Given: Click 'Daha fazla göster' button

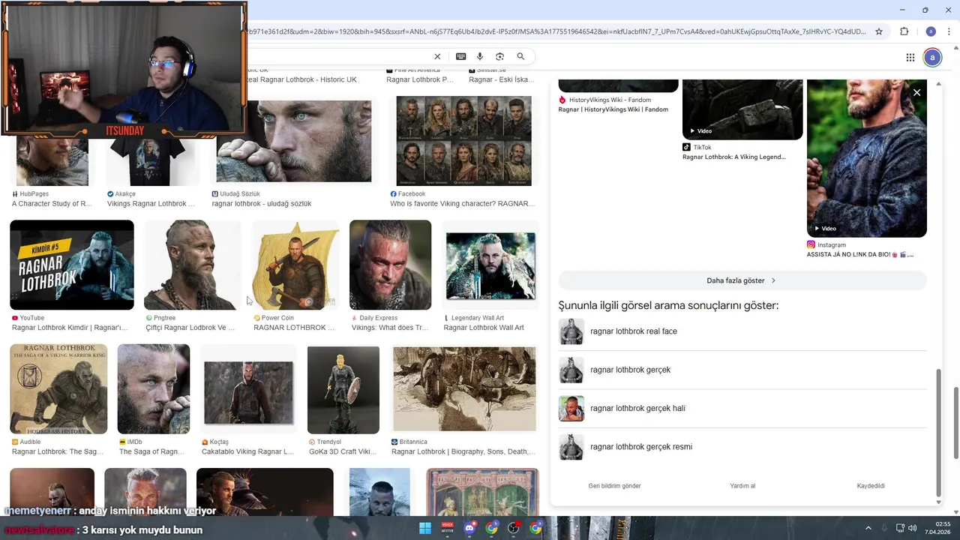Looking at the screenshot, I should (742, 280).
